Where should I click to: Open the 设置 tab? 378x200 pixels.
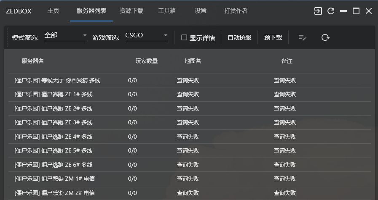pyautogui.click(x=201, y=11)
